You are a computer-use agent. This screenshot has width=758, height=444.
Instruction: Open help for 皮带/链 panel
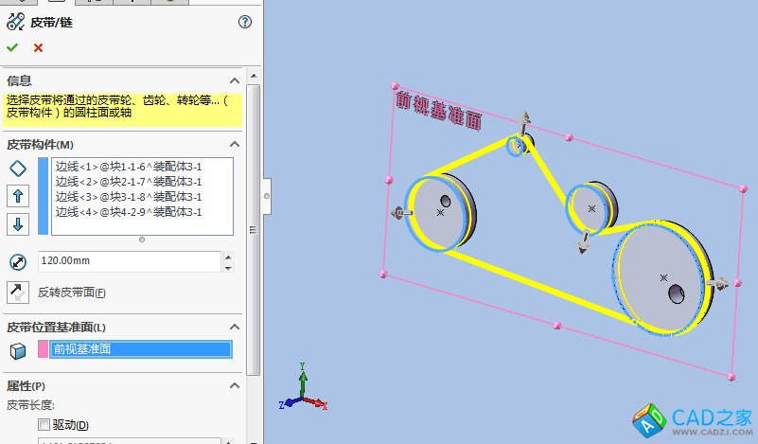pos(245,22)
